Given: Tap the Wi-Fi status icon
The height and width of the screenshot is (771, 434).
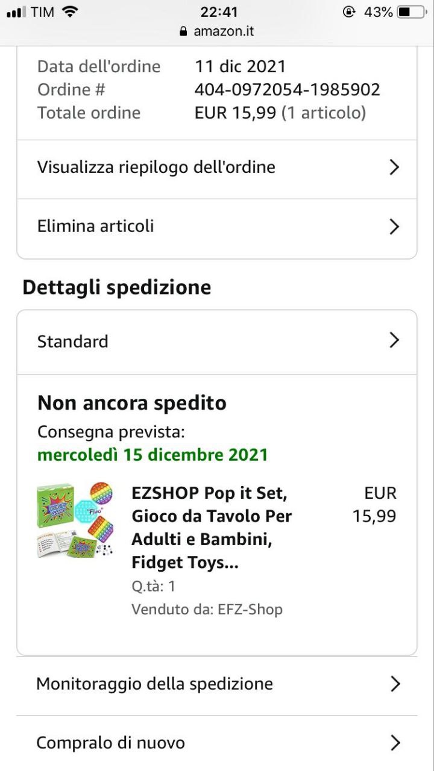Looking at the screenshot, I should tap(71, 11).
